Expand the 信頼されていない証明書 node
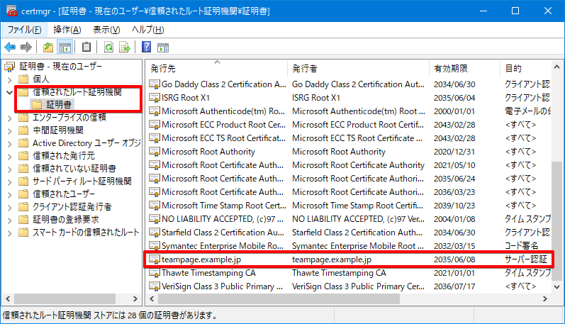The width and height of the screenshot is (565, 324). [10, 169]
